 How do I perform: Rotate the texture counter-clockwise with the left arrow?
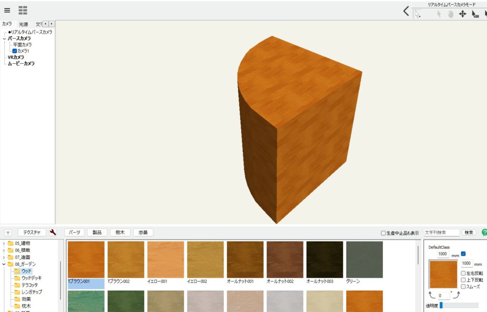click(x=432, y=295)
